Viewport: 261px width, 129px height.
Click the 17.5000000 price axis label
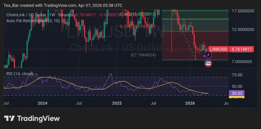(x=243, y=11)
